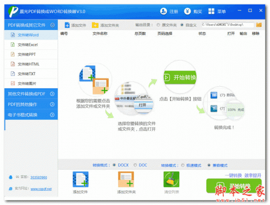Image resolution: width=270 pixels, height=205 pixels.
Task: Maximize the converter window
Action: coord(250,10)
